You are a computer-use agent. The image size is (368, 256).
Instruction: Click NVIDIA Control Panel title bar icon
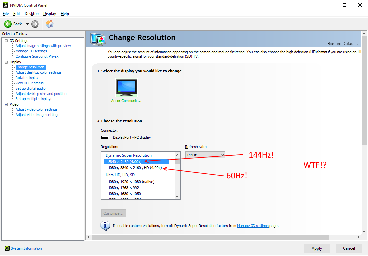click(6, 5)
